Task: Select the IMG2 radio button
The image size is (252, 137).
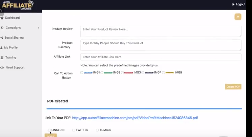Action: tap(102, 73)
